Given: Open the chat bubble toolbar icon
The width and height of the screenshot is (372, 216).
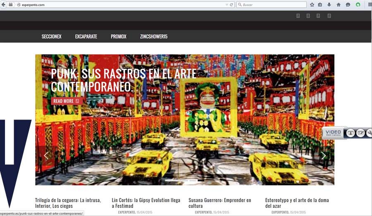Looking at the screenshot, I should click(x=348, y=5).
